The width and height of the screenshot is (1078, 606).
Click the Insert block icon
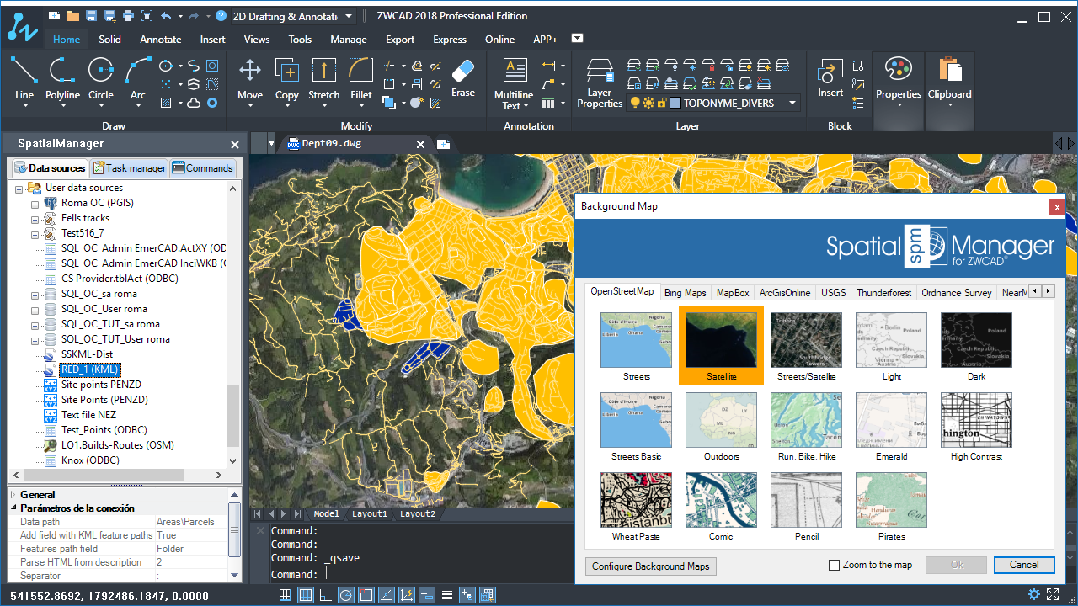[830, 72]
